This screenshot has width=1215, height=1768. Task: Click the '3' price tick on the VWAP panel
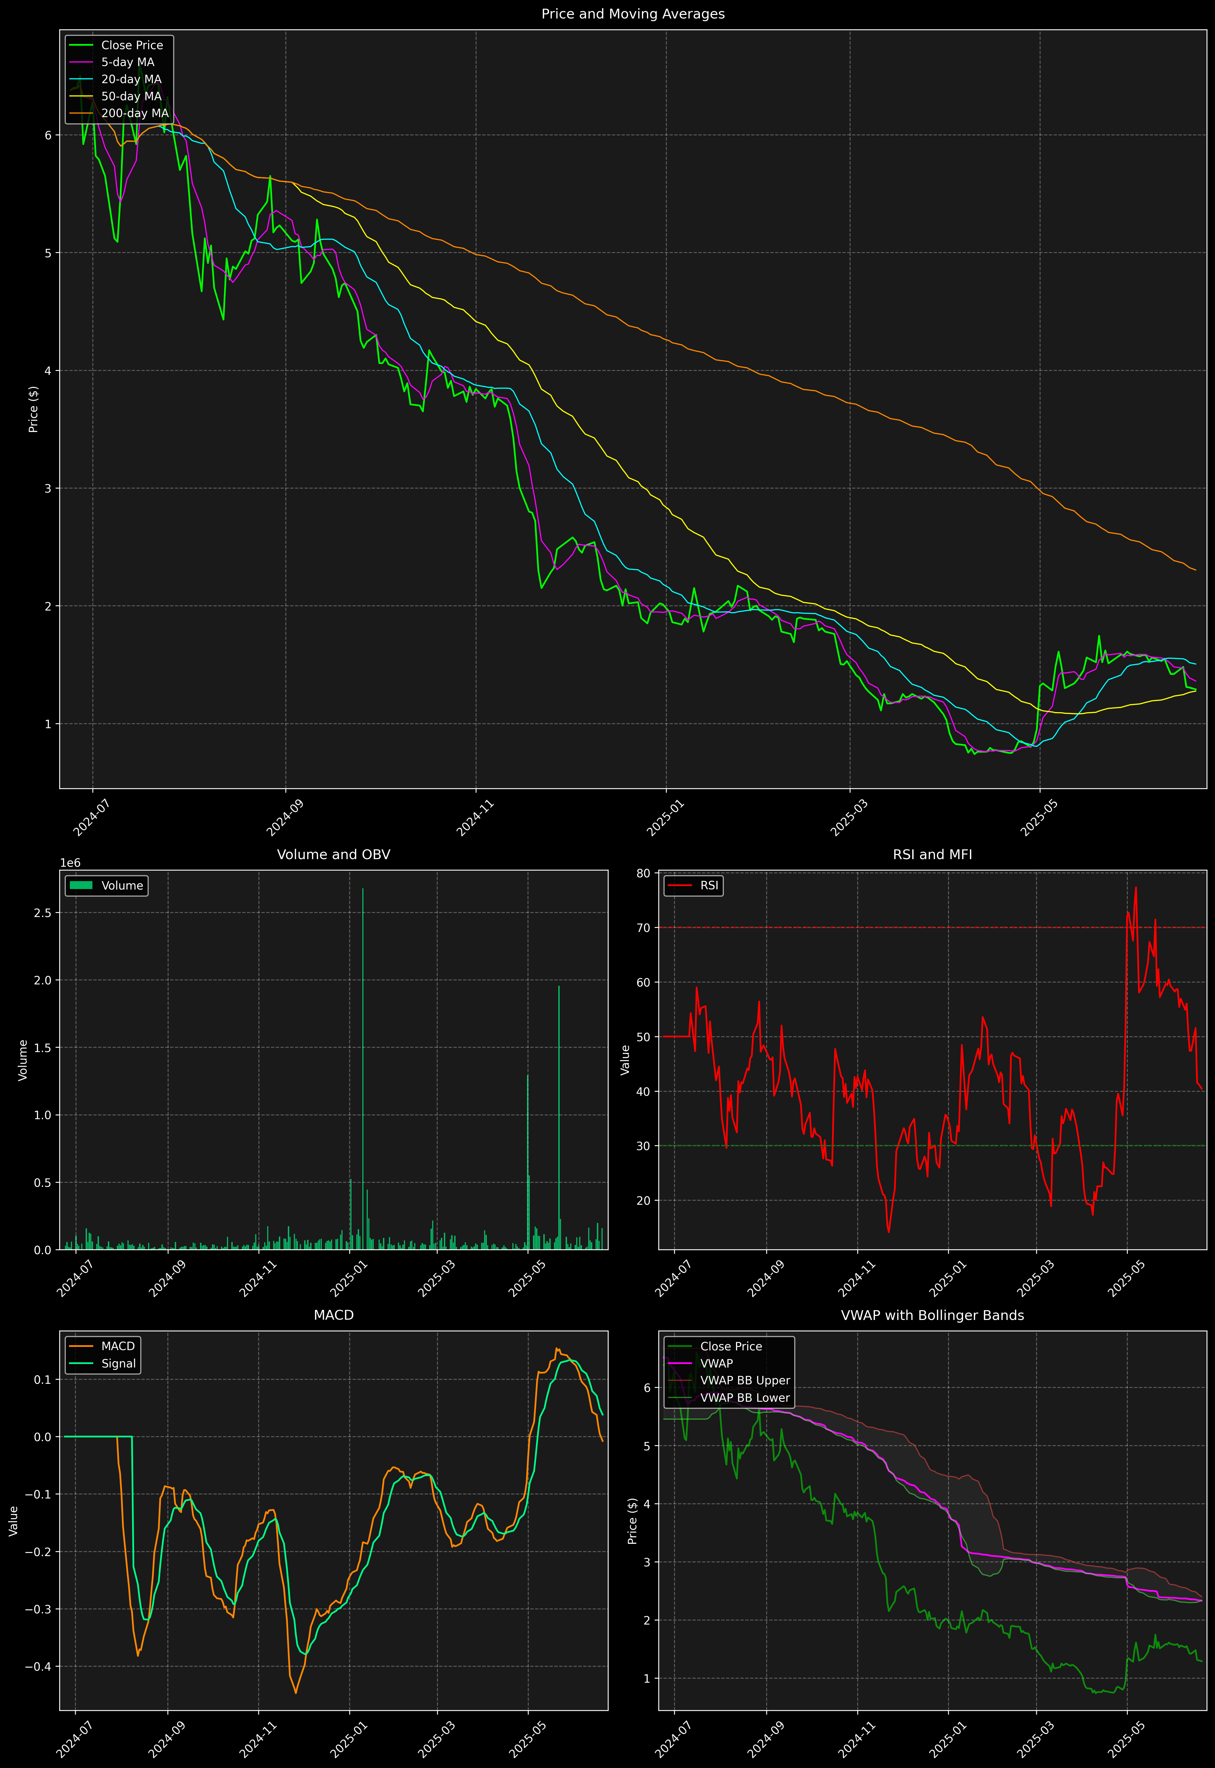point(647,1563)
